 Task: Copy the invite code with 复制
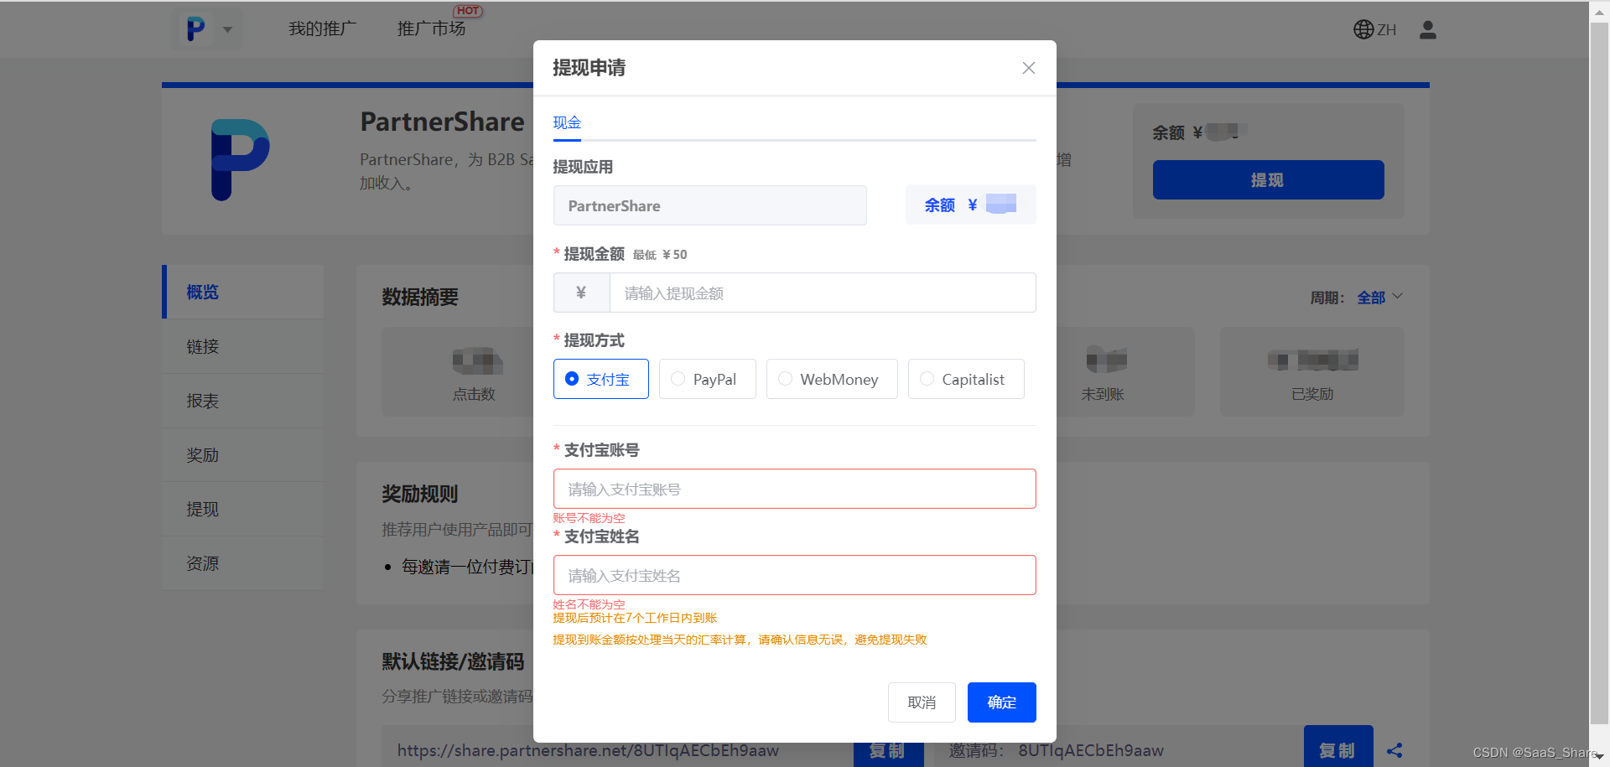point(1338,749)
